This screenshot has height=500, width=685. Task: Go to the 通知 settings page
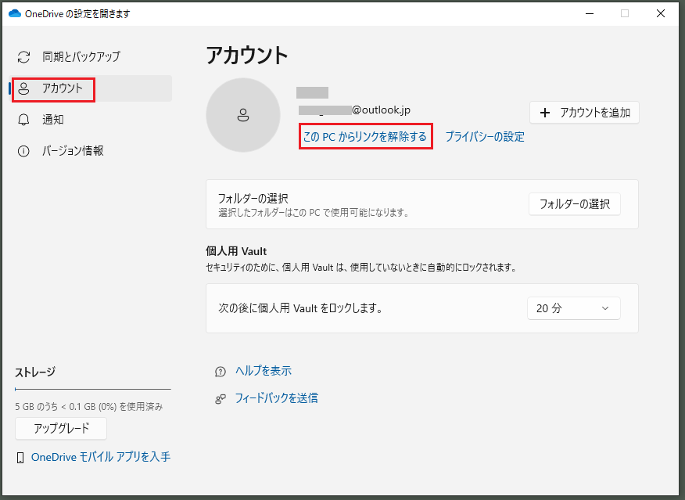(91, 120)
